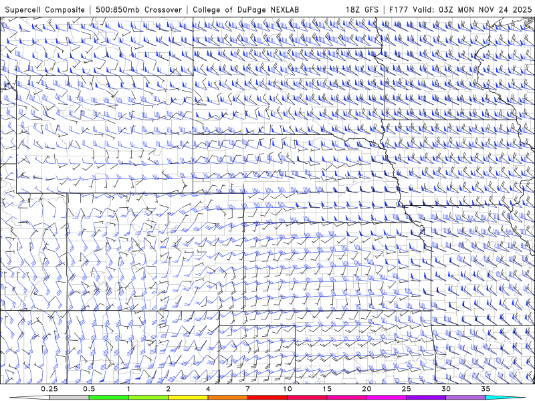Click the gray 0.25–0.5 legend swatch
The height and width of the screenshot is (401, 535).
(69, 398)
